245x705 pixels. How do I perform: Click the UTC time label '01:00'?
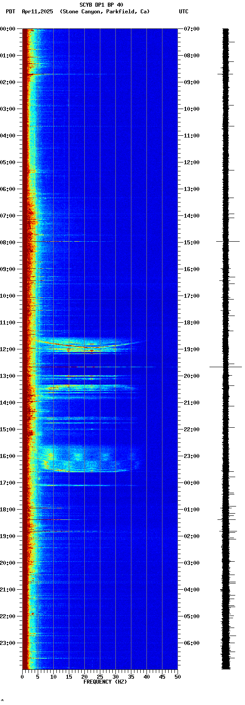[x=192, y=510]
